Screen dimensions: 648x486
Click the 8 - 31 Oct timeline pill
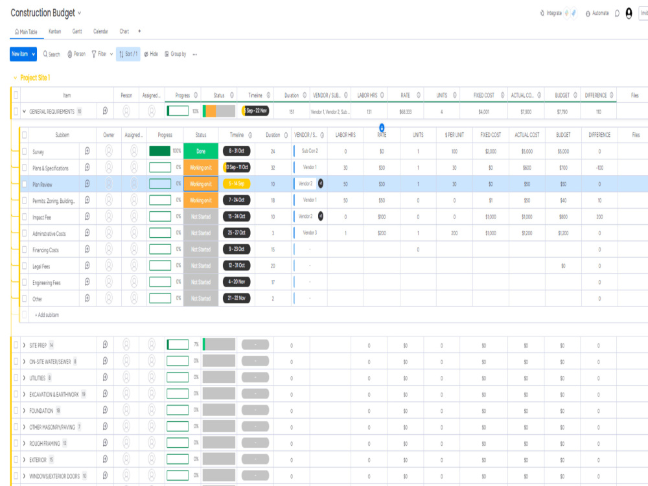237,151
